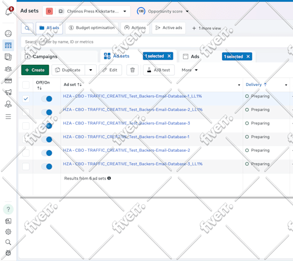293x261 pixels.
Task: Toggle off ad set Backers-Email-Database-1_LL1%
Action: coord(46,98)
